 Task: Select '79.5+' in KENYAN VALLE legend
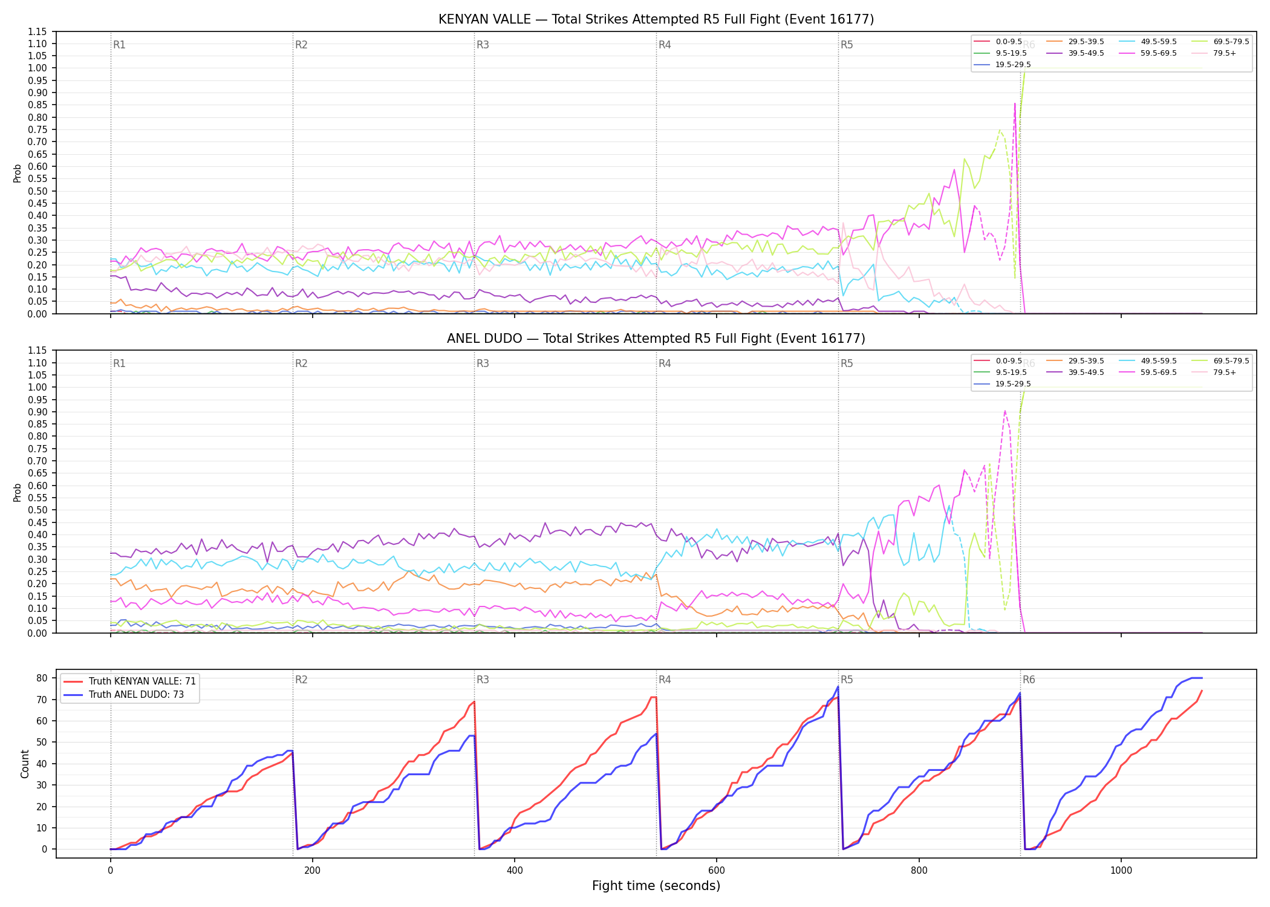click(x=1225, y=53)
